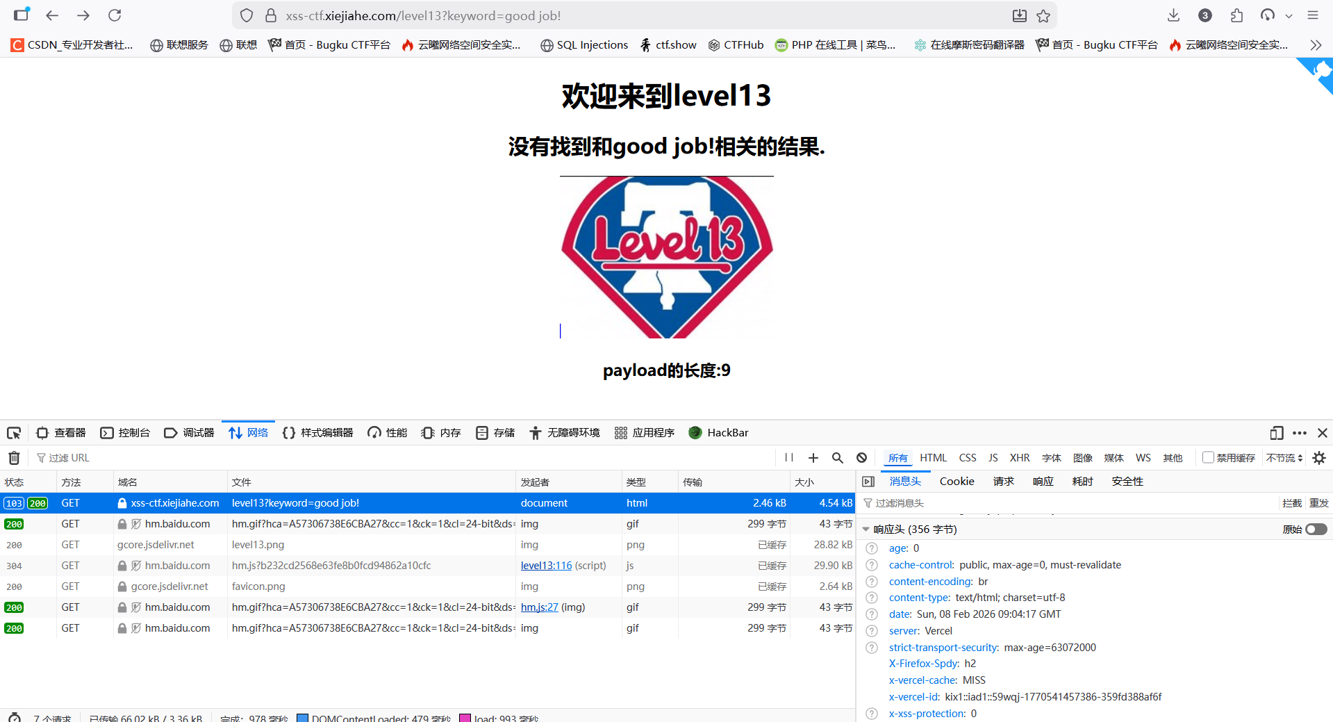Select the level13.png request row
The height and width of the screenshot is (722, 1333).
pyautogui.click(x=427, y=545)
